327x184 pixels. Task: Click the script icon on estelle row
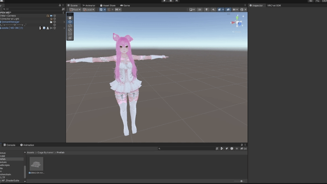[44, 28]
